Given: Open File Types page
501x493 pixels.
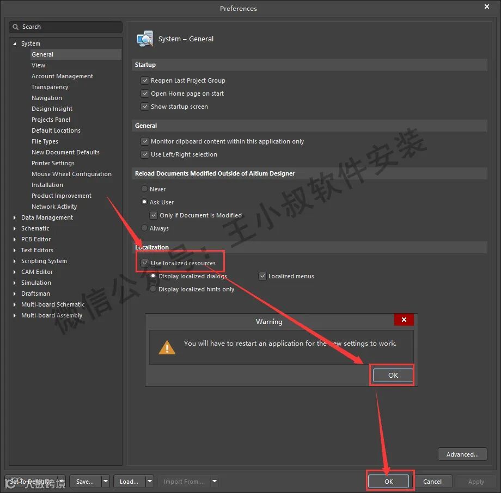Looking at the screenshot, I should click(45, 141).
